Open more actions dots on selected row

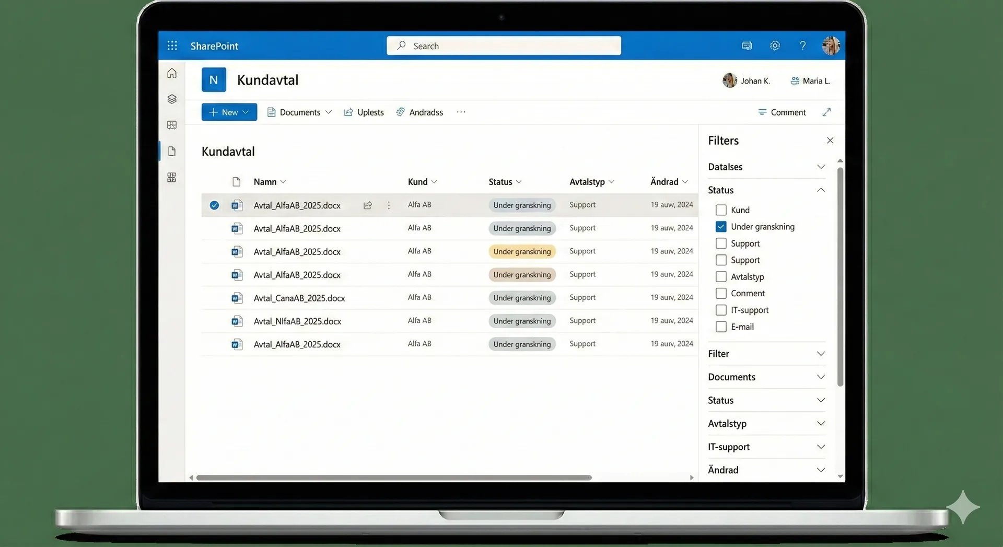(x=389, y=205)
